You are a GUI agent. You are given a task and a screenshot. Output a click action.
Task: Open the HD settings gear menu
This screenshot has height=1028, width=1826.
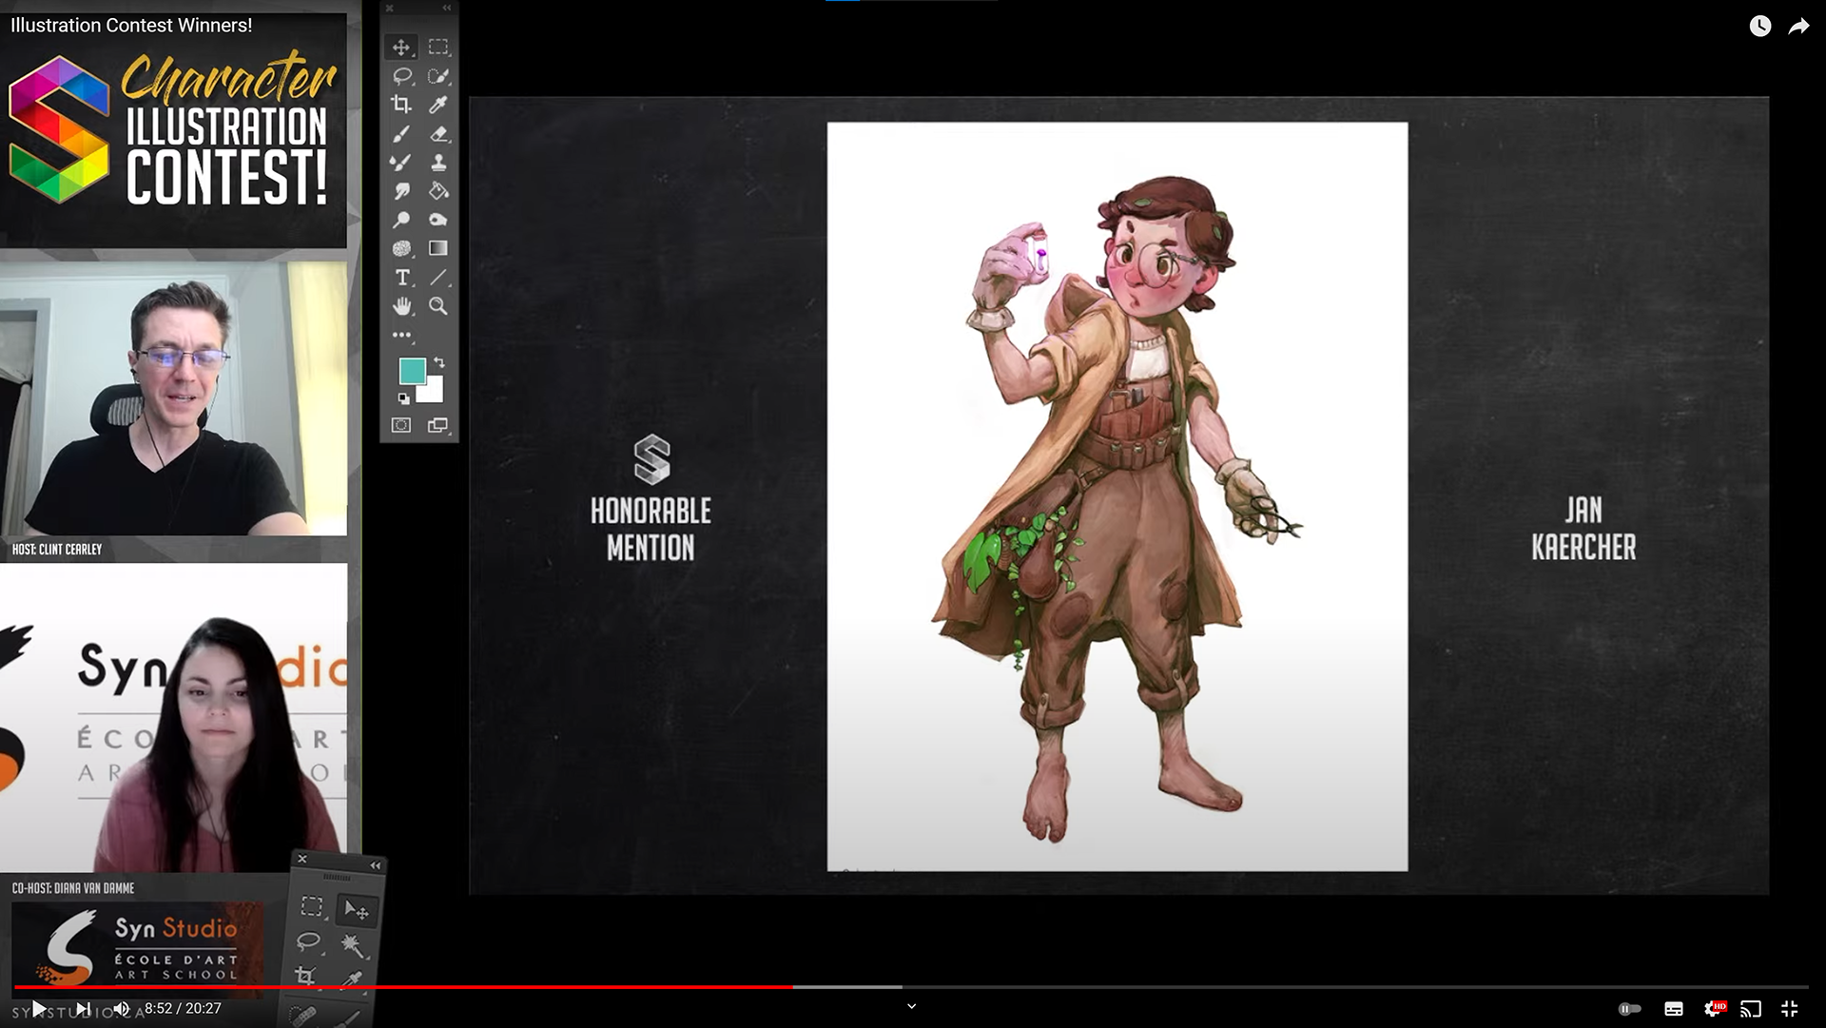(1713, 1009)
